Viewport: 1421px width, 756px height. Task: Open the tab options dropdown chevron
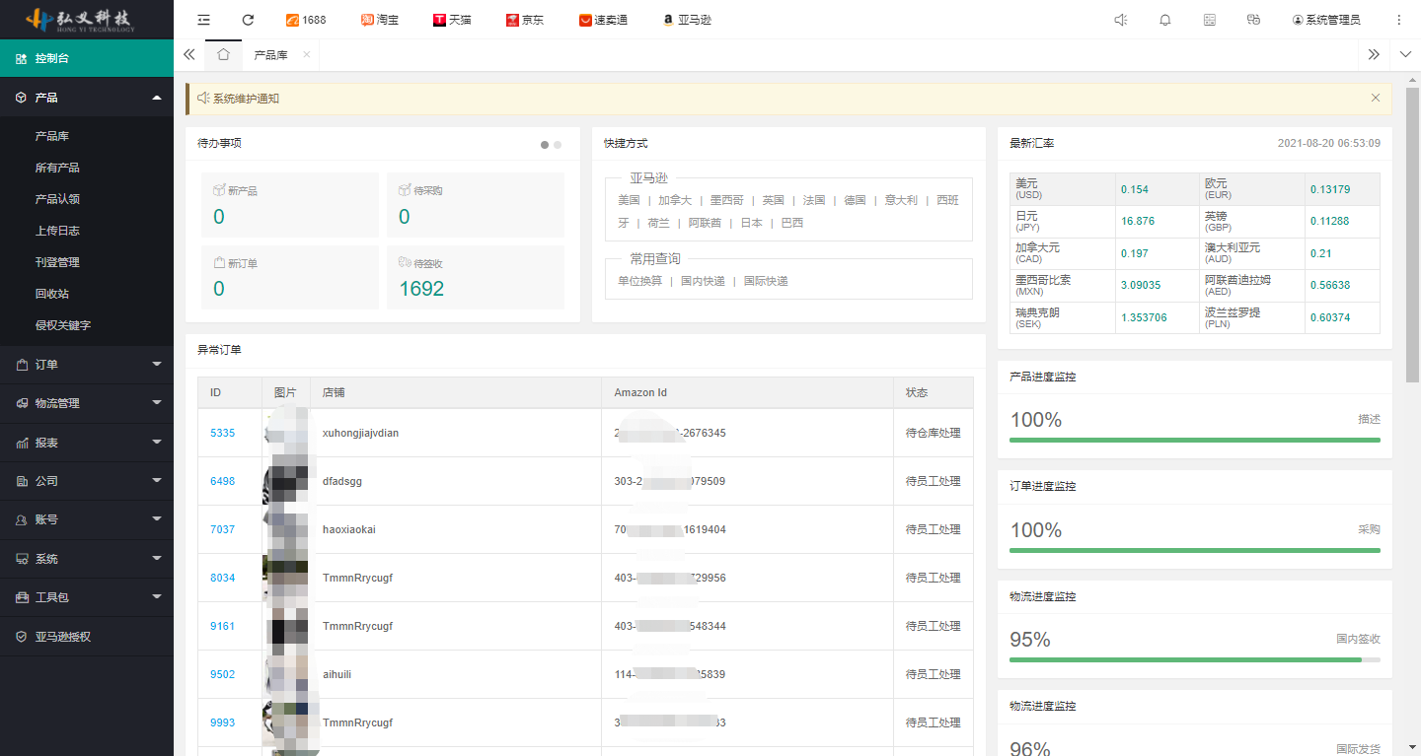[x=1405, y=55]
